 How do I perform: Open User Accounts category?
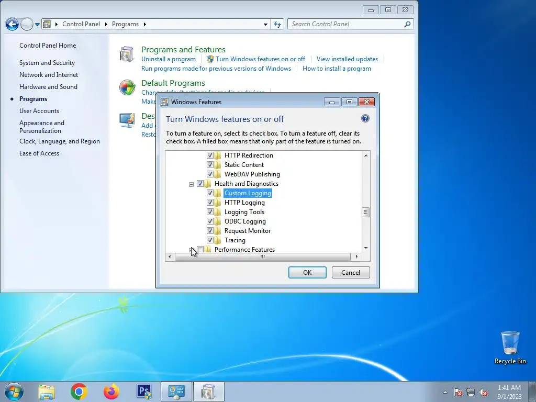point(39,111)
